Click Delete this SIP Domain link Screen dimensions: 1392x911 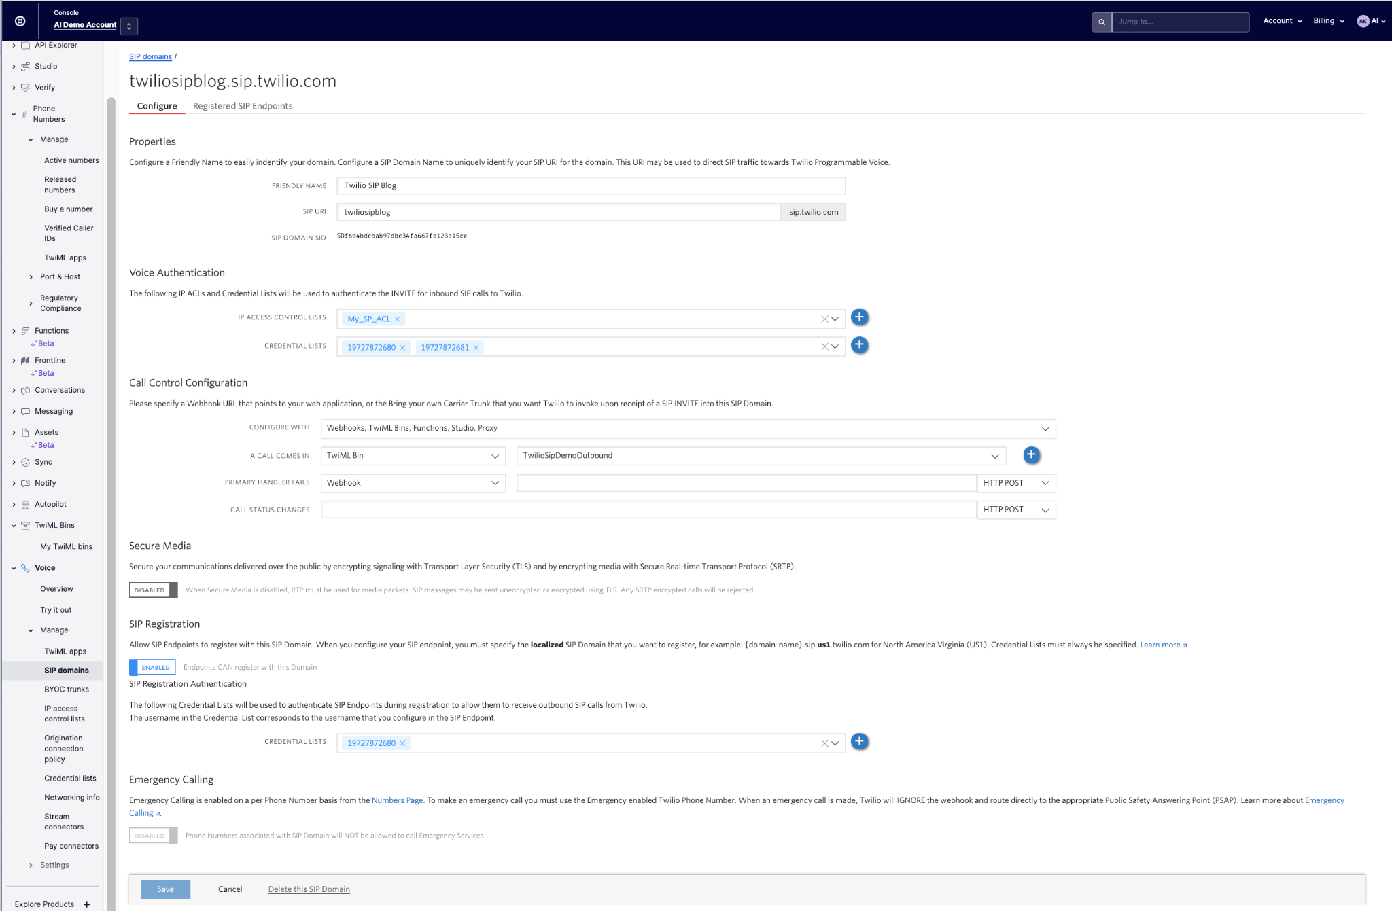(309, 889)
